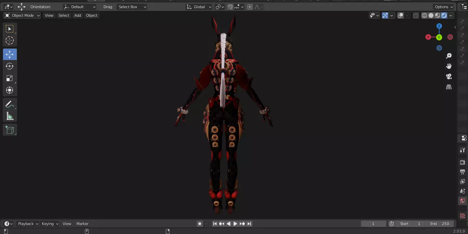468x234 pixels.
Task: Open the World properties tab
Action: point(463,201)
